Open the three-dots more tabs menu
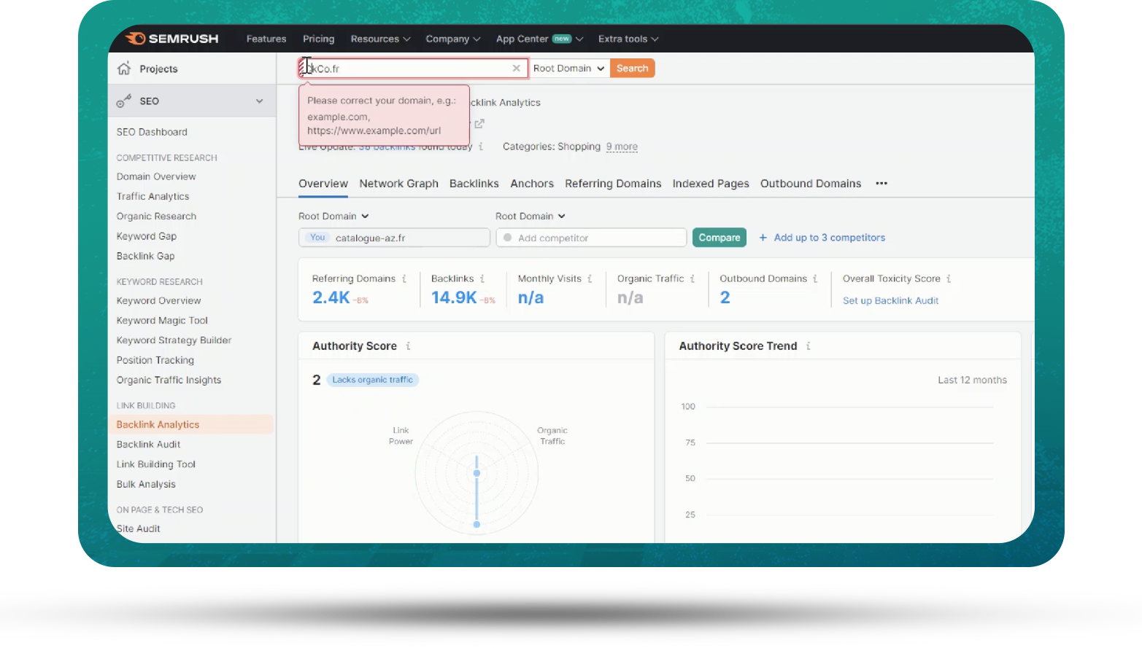1142x648 pixels. (881, 184)
